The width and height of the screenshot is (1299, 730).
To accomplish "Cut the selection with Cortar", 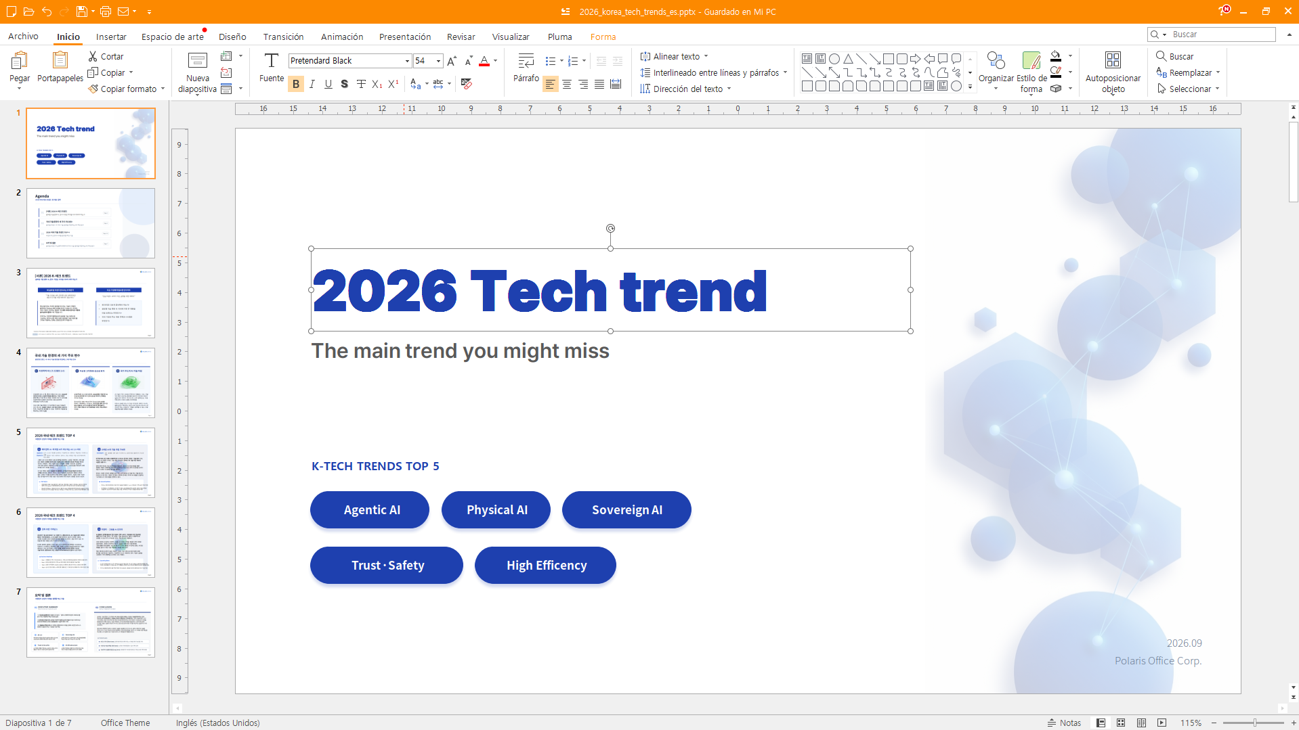I will click(x=106, y=57).
